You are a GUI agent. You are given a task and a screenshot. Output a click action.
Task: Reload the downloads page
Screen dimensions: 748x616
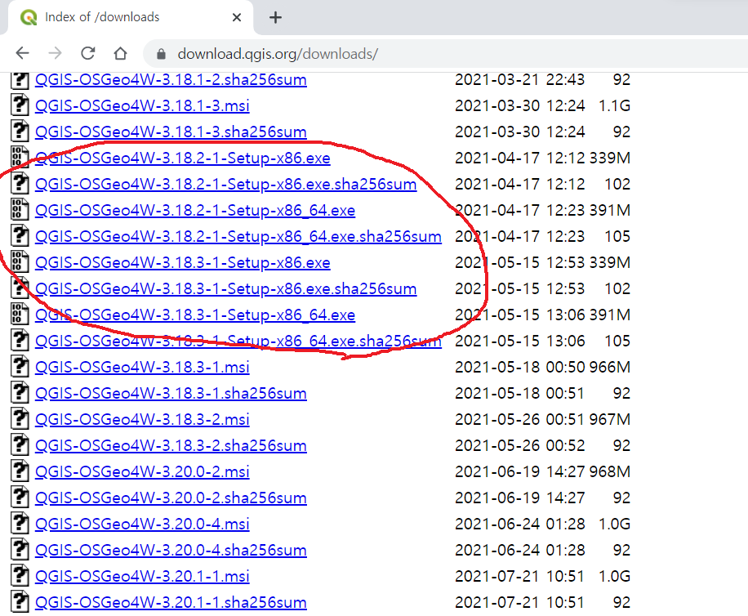point(87,53)
